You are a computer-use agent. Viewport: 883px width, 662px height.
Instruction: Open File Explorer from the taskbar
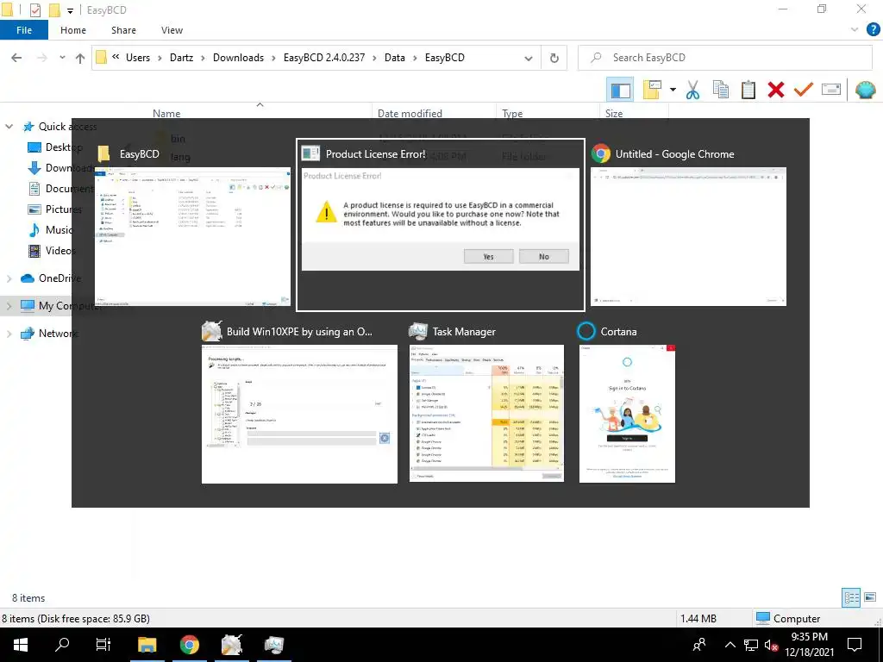pyautogui.click(x=147, y=645)
